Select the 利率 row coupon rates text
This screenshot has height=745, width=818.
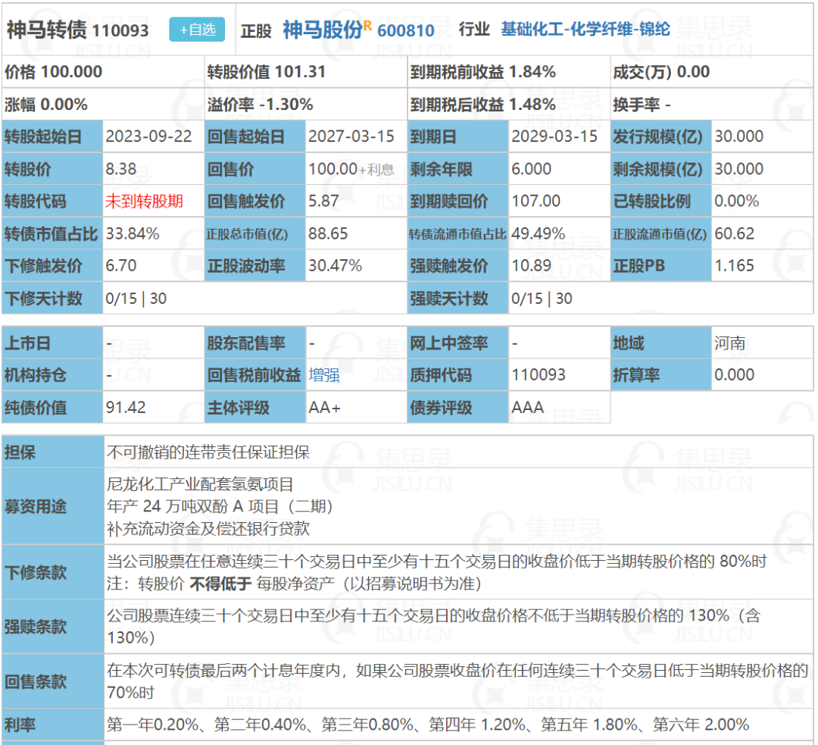(428, 725)
